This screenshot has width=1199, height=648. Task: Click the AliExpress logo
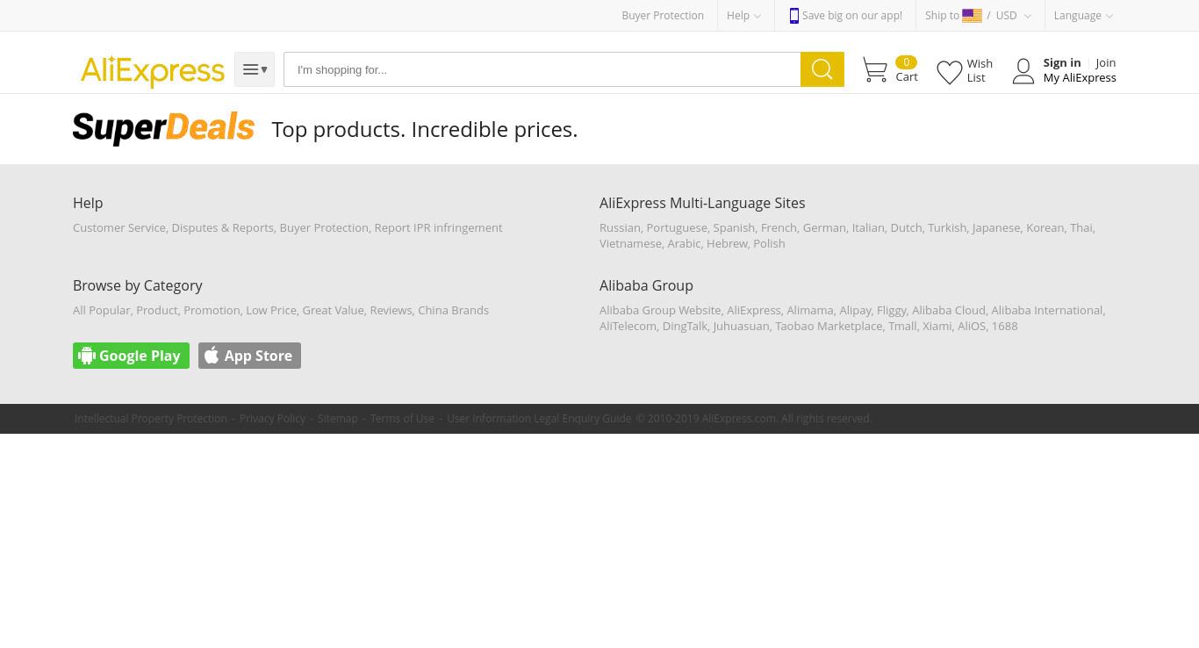pyautogui.click(x=153, y=70)
